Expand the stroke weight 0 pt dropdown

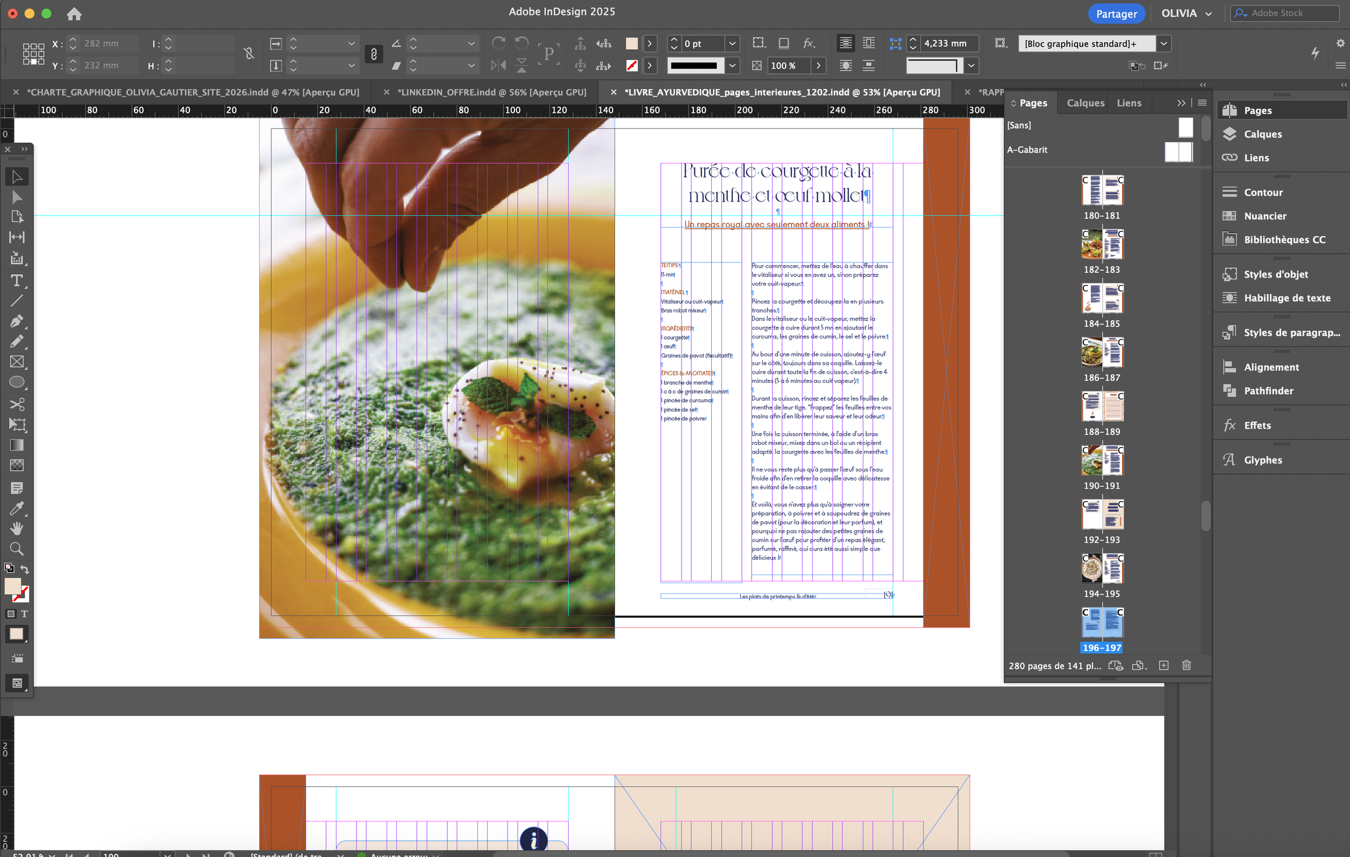pos(732,44)
